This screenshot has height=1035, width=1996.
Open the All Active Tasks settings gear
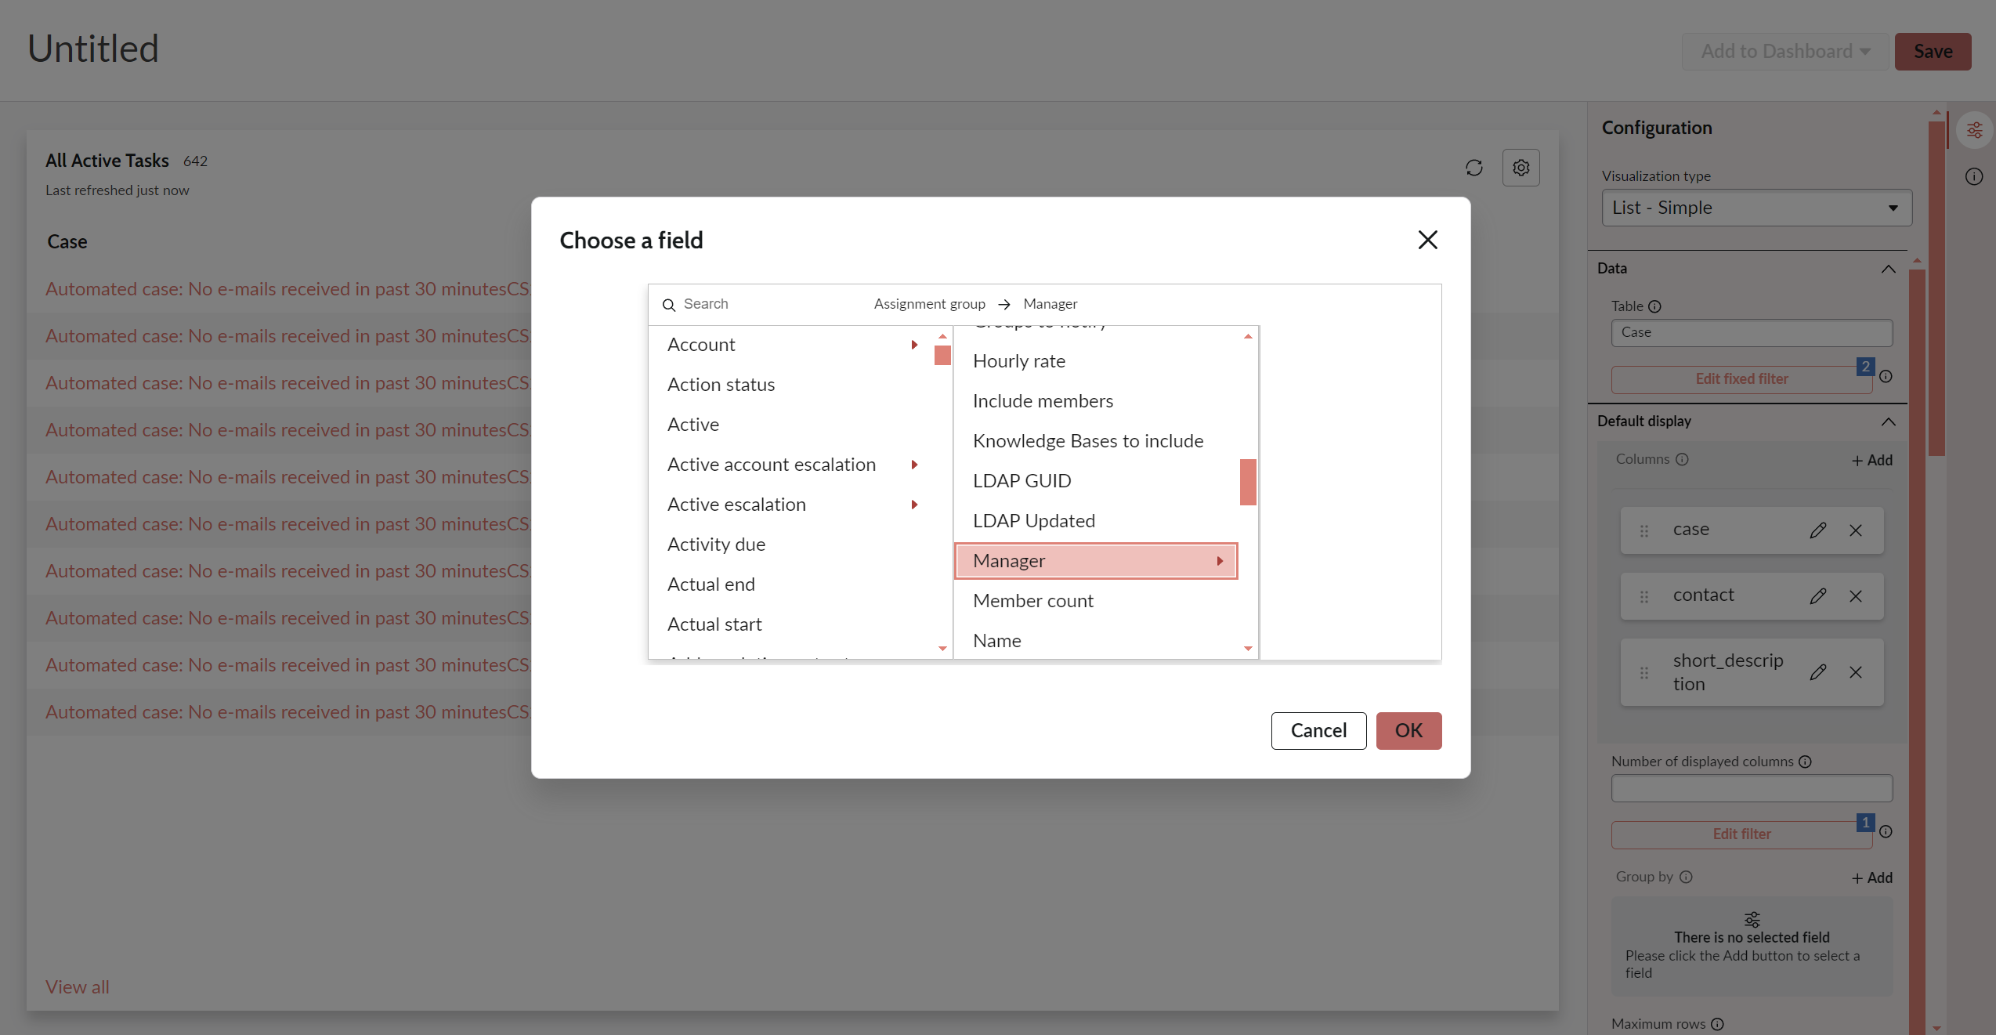(1521, 167)
